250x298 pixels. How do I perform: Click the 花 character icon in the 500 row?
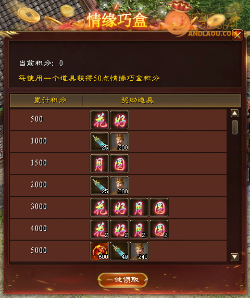[x=99, y=120]
